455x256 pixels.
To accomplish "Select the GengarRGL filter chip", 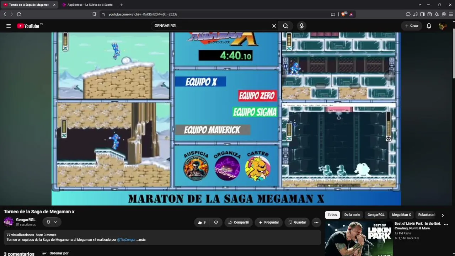I will coord(376,215).
